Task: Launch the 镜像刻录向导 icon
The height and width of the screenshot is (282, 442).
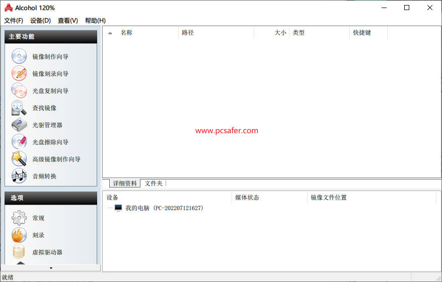Action: pos(19,73)
